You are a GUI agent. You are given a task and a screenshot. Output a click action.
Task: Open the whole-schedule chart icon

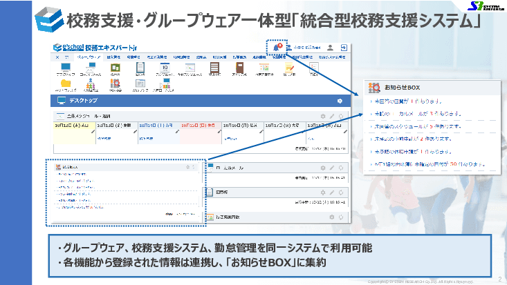pos(190,68)
